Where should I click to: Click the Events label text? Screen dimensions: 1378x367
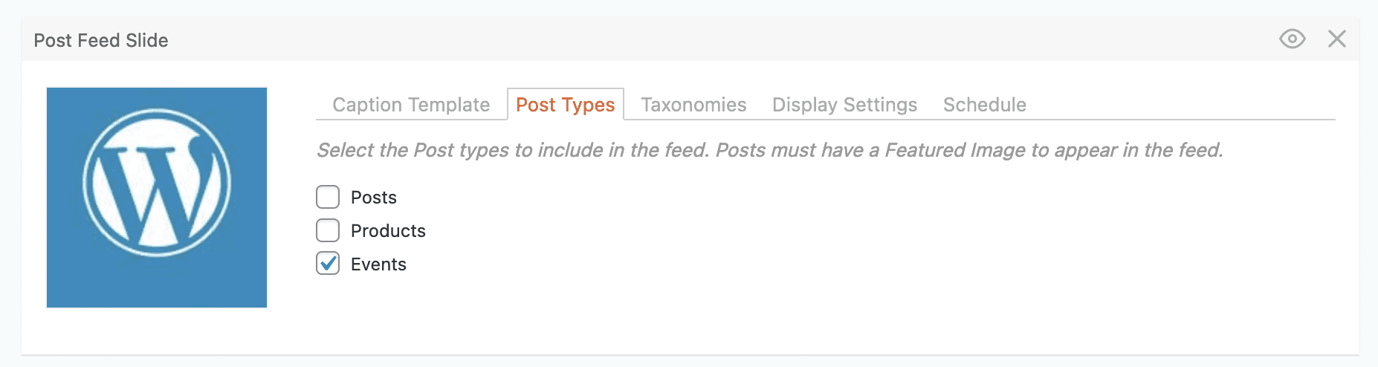[x=378, y=264]
